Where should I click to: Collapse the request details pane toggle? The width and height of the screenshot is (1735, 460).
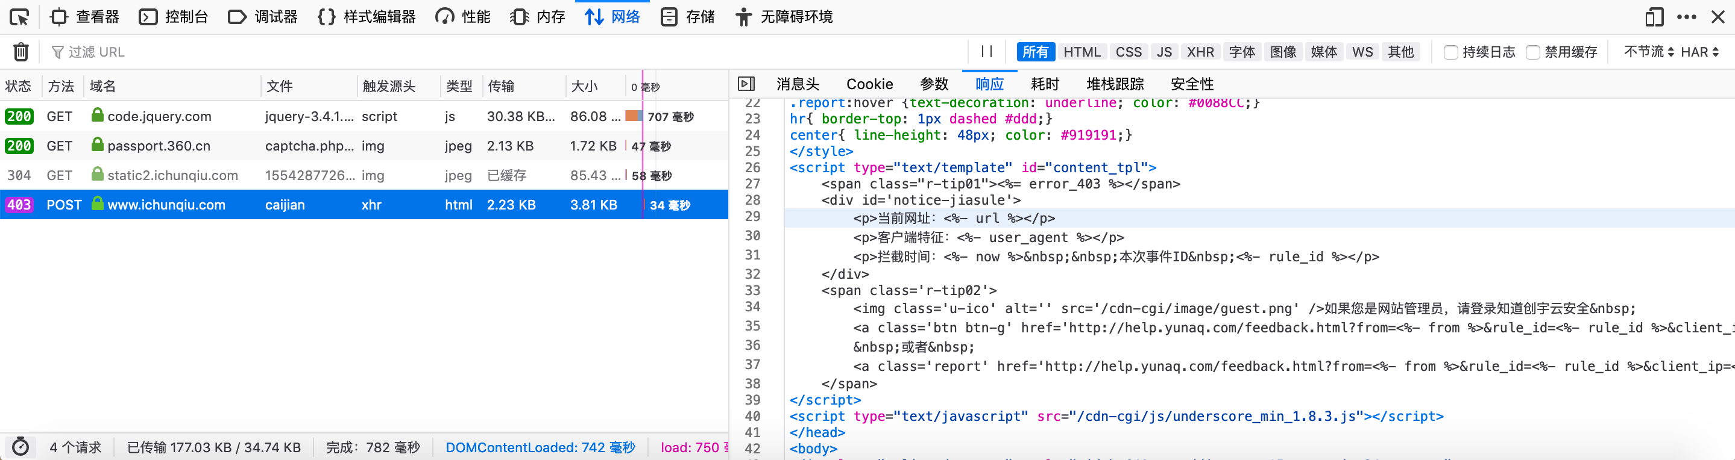[x=746, y=84]
